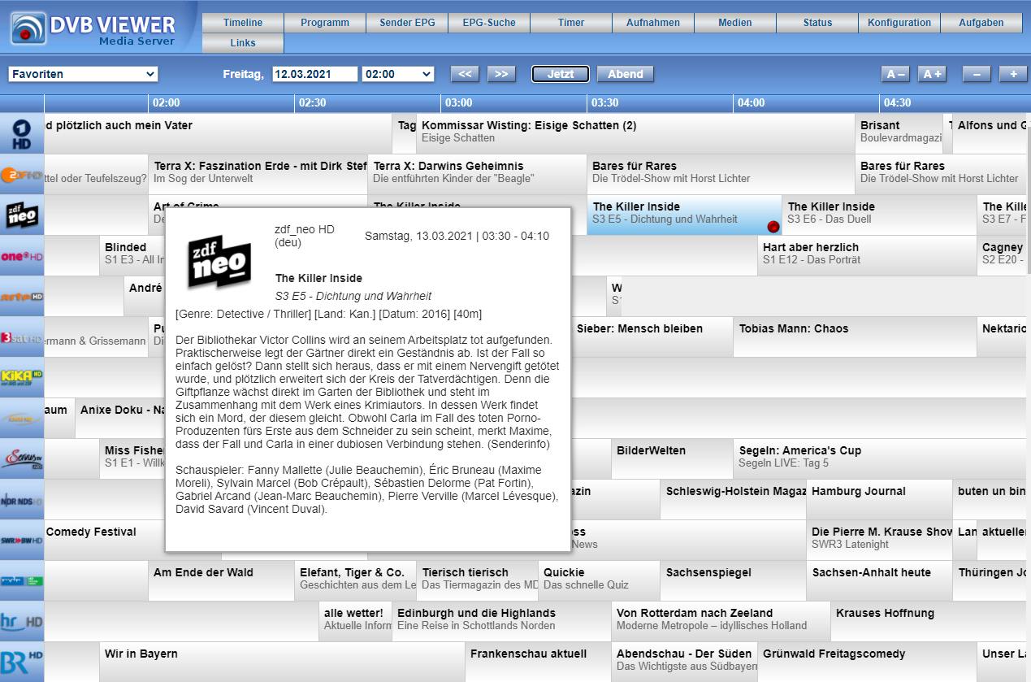1031x682 pixels.
Task: Select Frankenschau aktuell program
Action: 538,662
